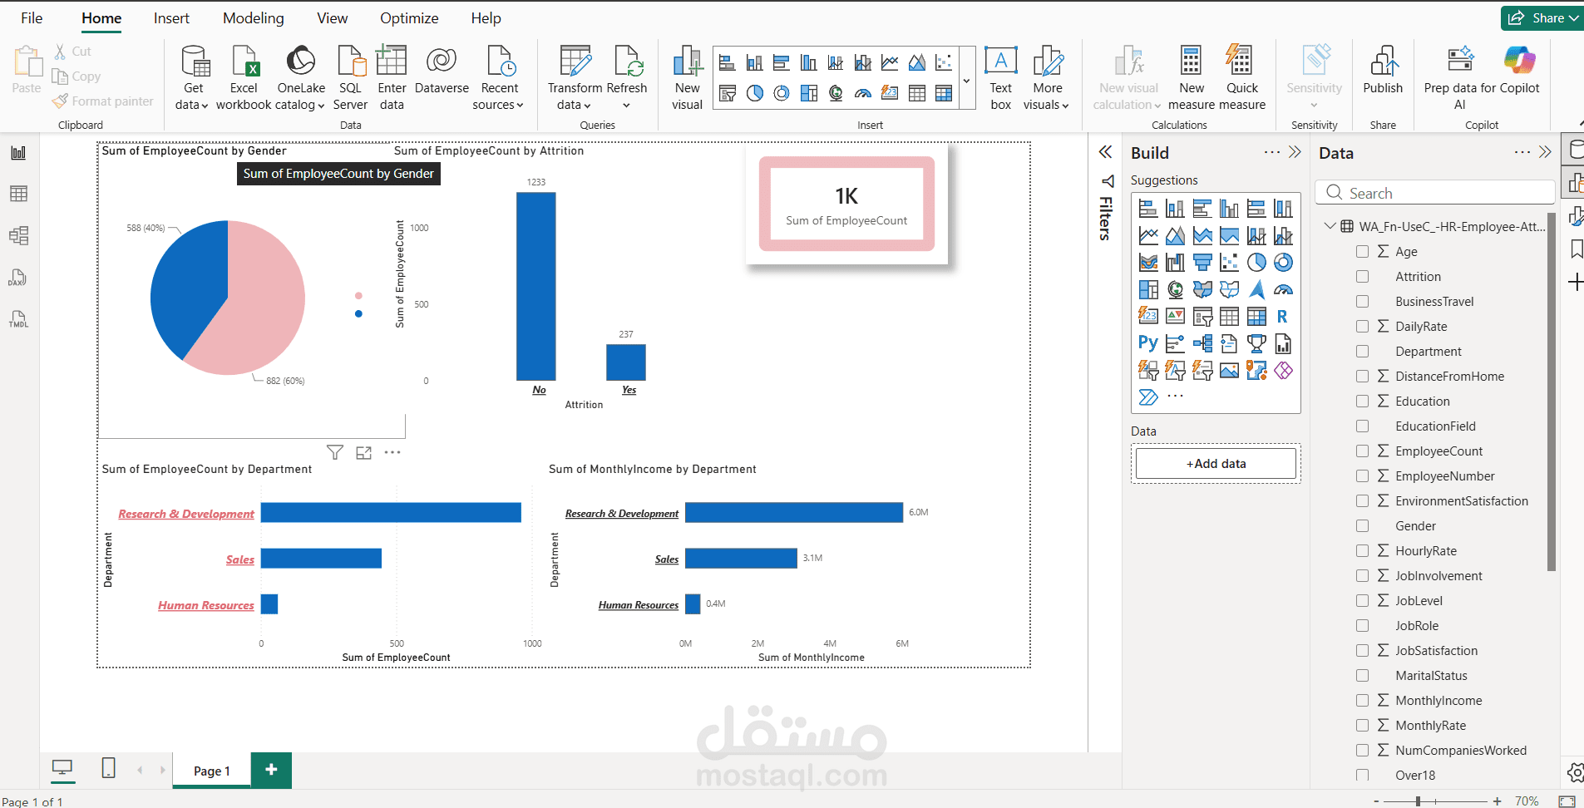
Task: Switch to desktop layout icon
Action: point(62,768)
